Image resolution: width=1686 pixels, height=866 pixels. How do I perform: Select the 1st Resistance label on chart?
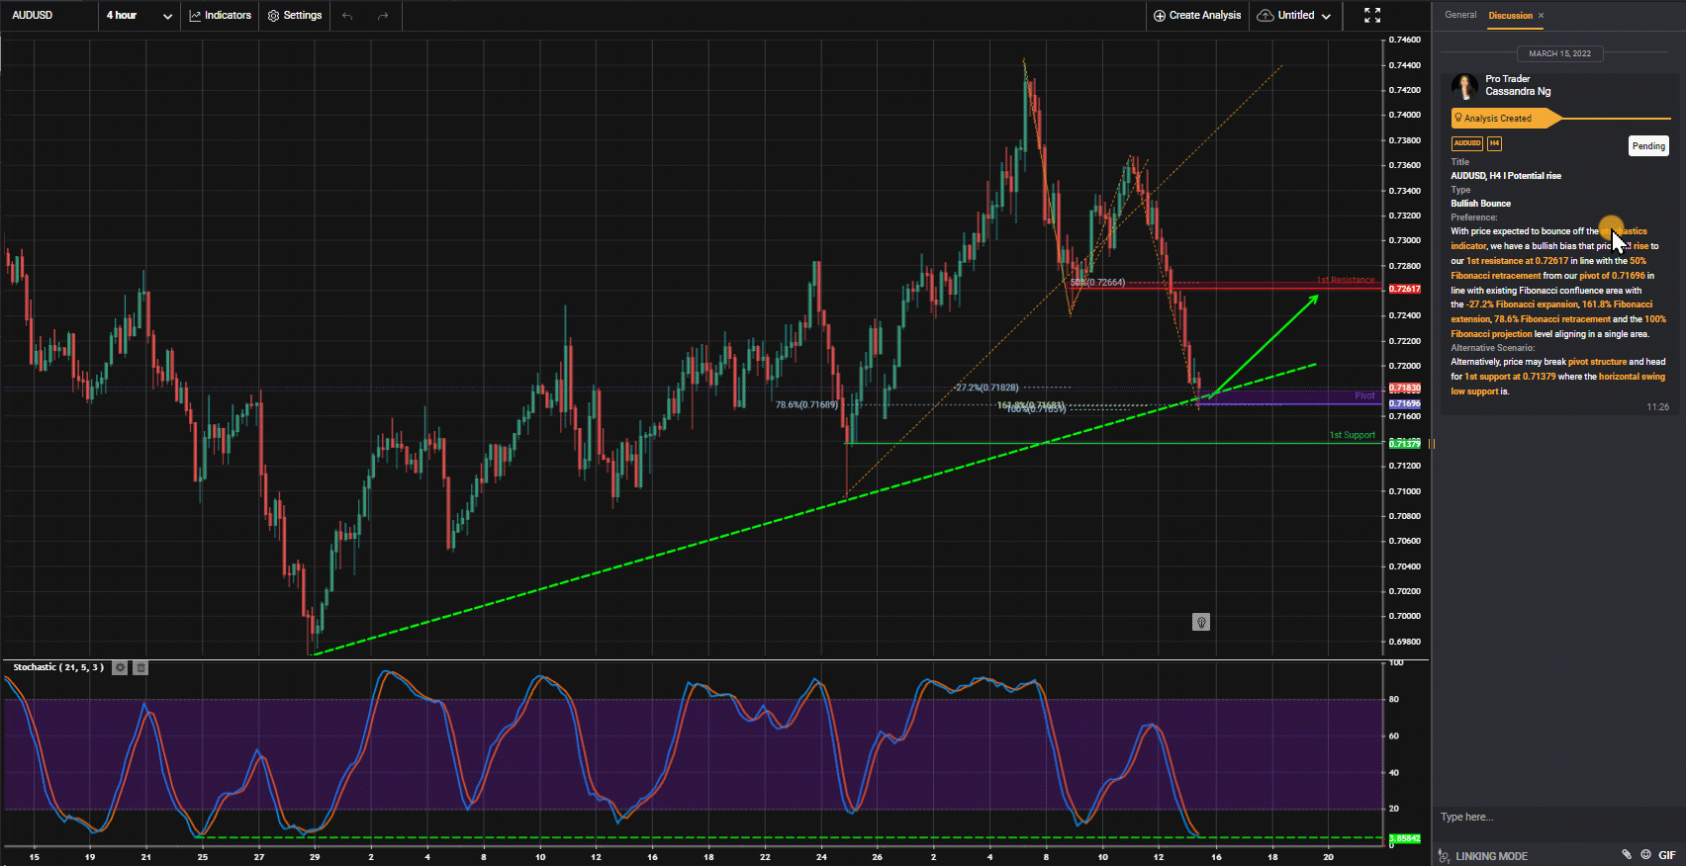(1346, 281)
